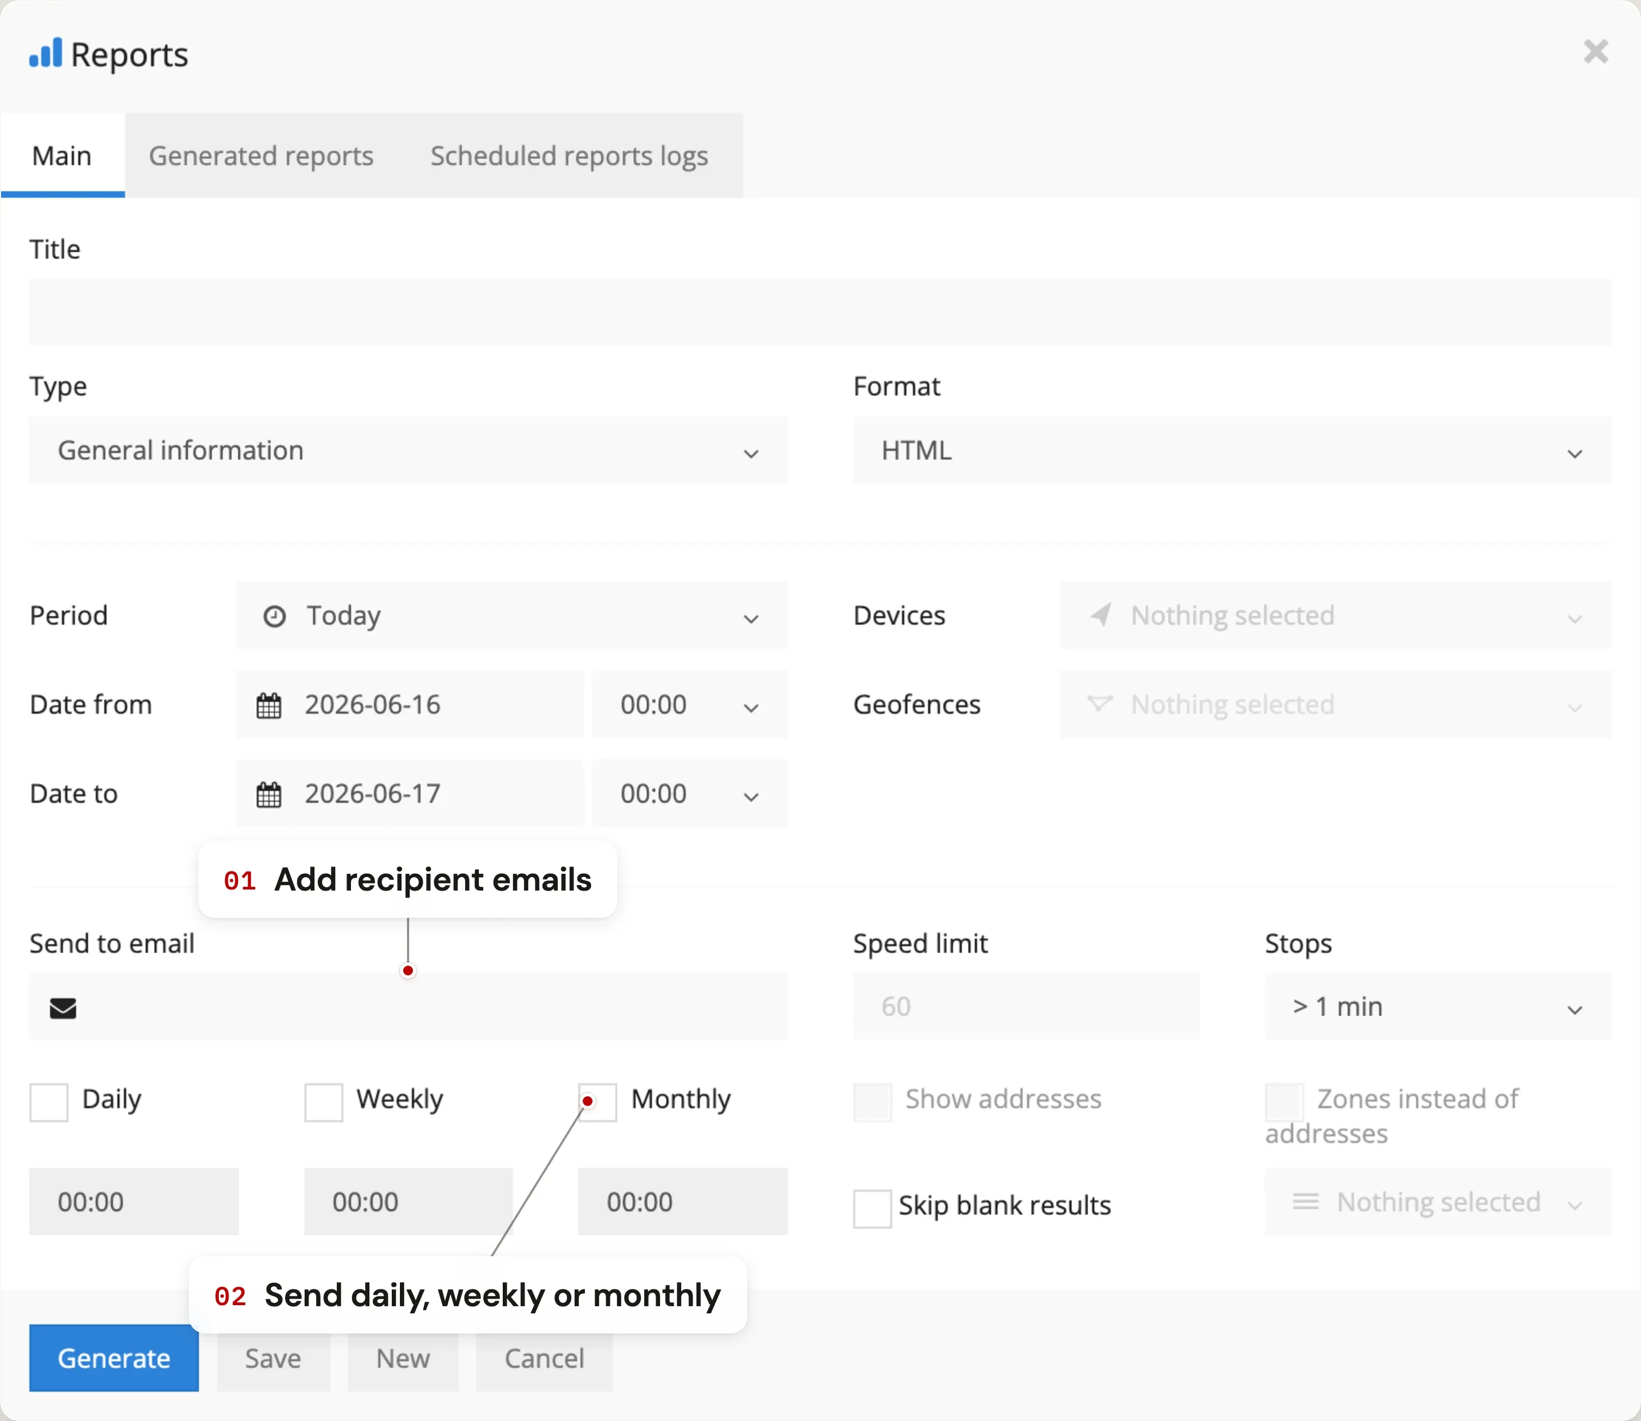Image resolution: width=1641 pixels, height=1421 pixels.
Task: Enable the Weekly checkbox
Action: pyautogui.click(x=324, y=1102)
